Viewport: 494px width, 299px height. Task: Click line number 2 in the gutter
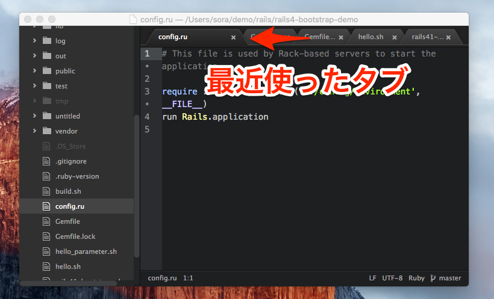pos(147,79)
